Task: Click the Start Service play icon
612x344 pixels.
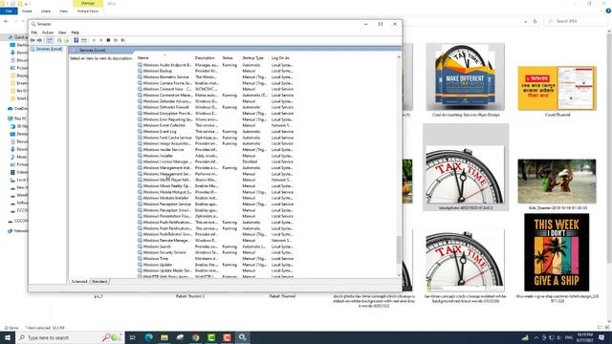Action: (x=94, y=40)
